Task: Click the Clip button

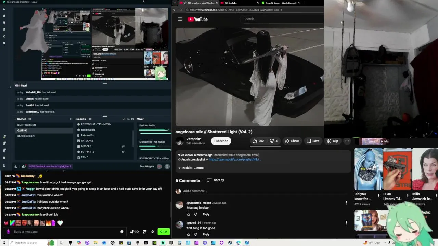Action: tap(332, 141)
